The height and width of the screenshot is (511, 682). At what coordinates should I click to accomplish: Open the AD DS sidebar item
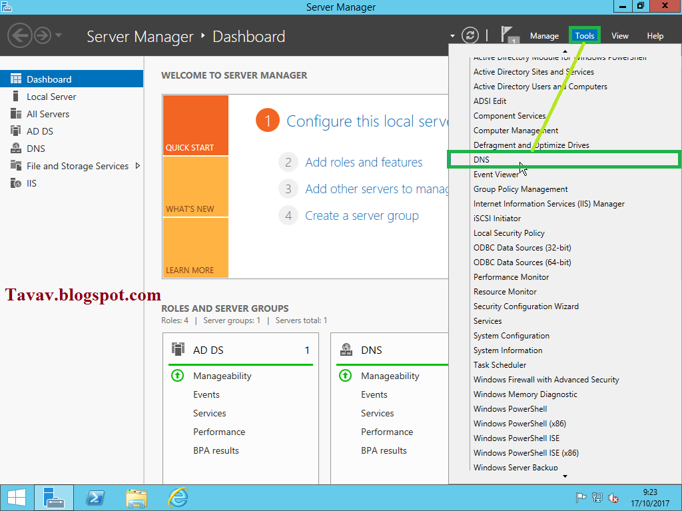[x=39, y=131]
